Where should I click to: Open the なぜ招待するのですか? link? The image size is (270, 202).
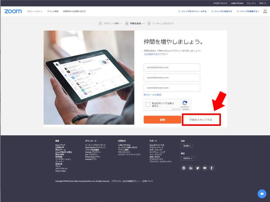156,54
